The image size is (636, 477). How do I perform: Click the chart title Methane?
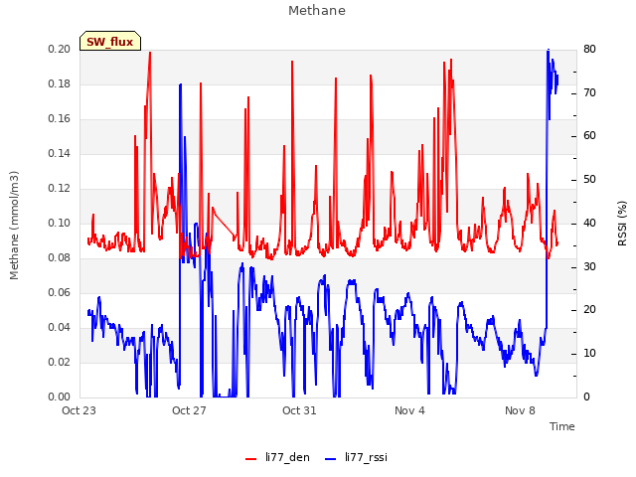tap(317, 11)
